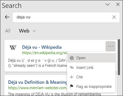Expand the Web filter dropdown chevron
This screenshot has height=96, width=123.
34,31
